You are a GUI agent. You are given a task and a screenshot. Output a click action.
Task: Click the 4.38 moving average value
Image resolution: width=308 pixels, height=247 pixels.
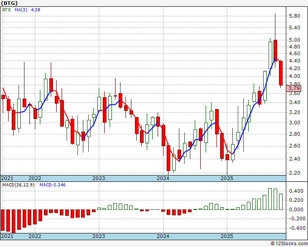(x=35, y=9)
